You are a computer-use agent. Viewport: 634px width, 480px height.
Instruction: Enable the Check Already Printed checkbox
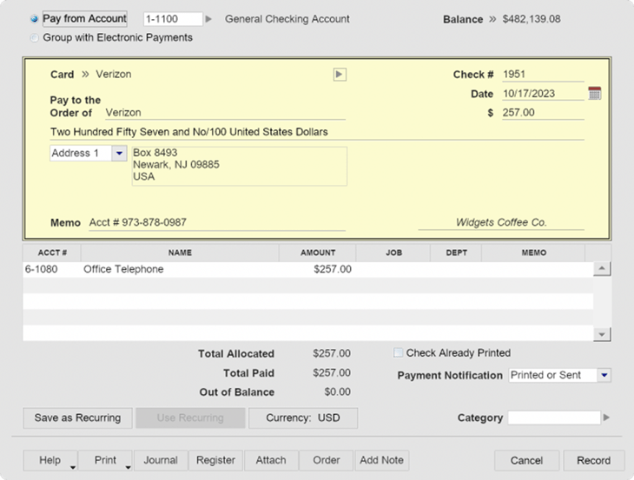click(x=399, y=353)
